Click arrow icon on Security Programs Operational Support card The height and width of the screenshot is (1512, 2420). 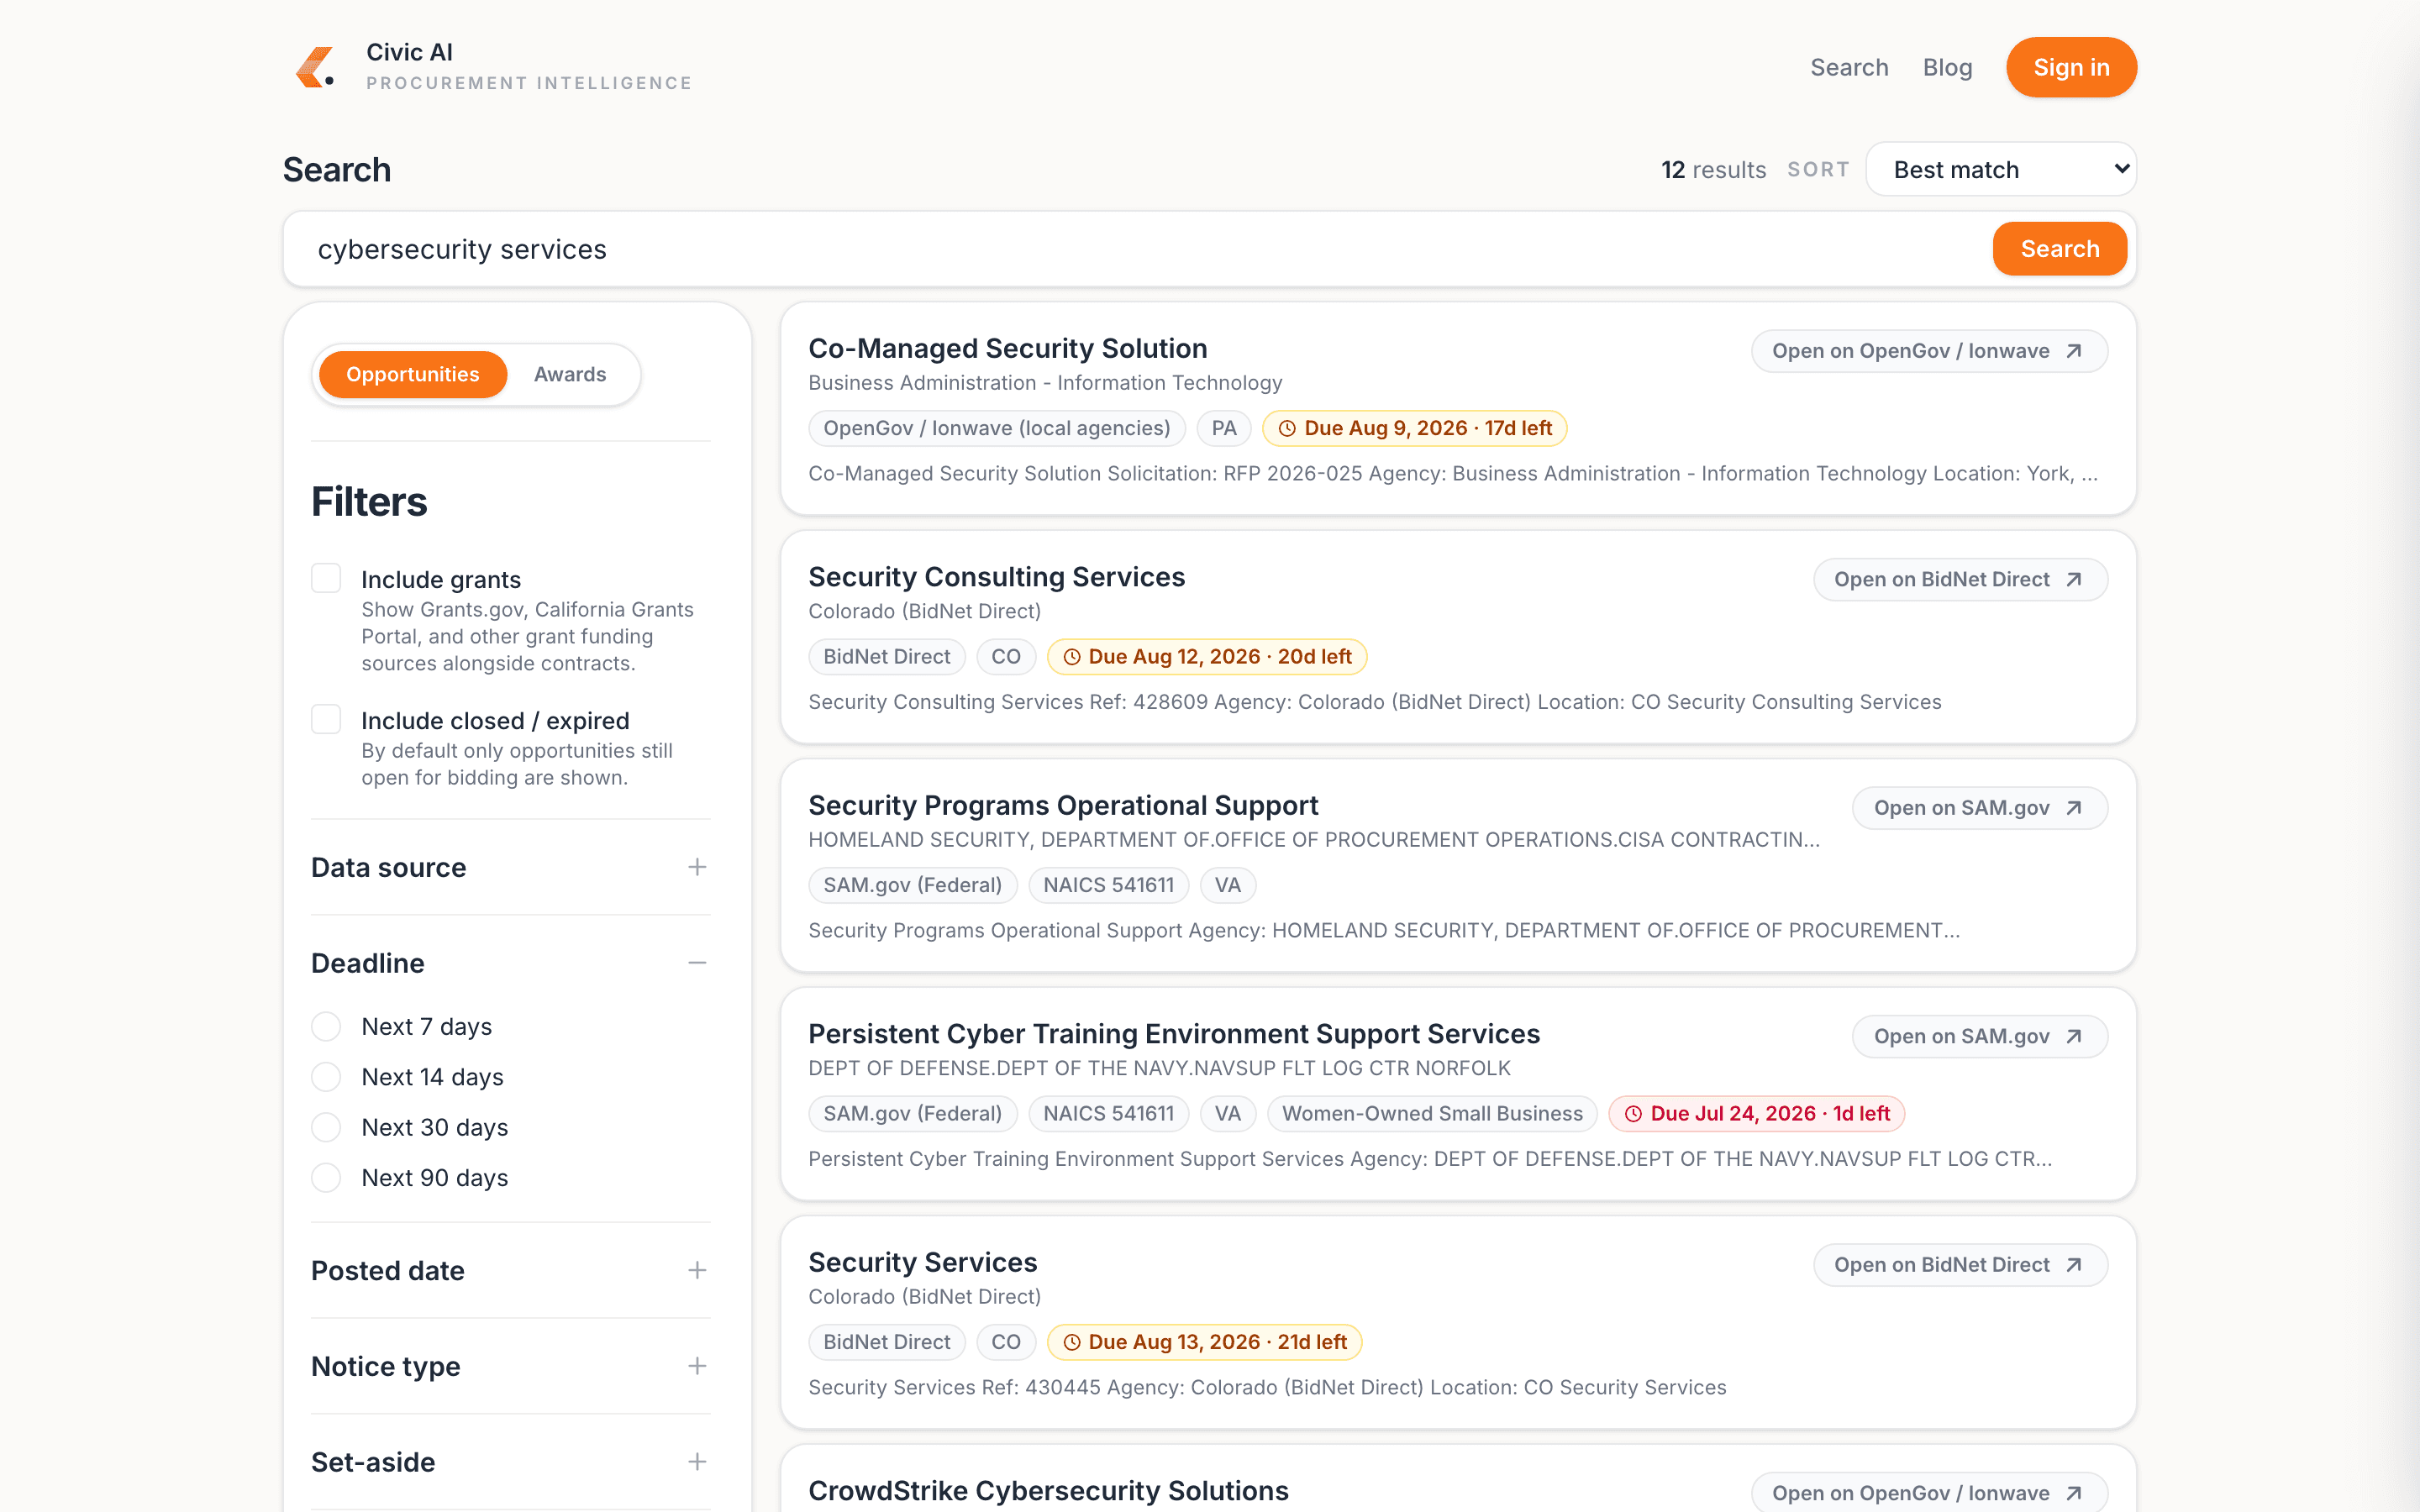[x=2074, y=808]
